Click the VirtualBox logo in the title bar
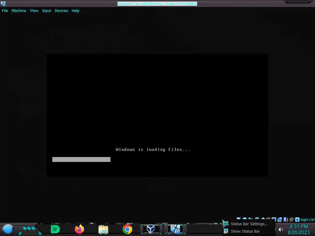Viewport: 315px width, 236px height. click(3, 3)
